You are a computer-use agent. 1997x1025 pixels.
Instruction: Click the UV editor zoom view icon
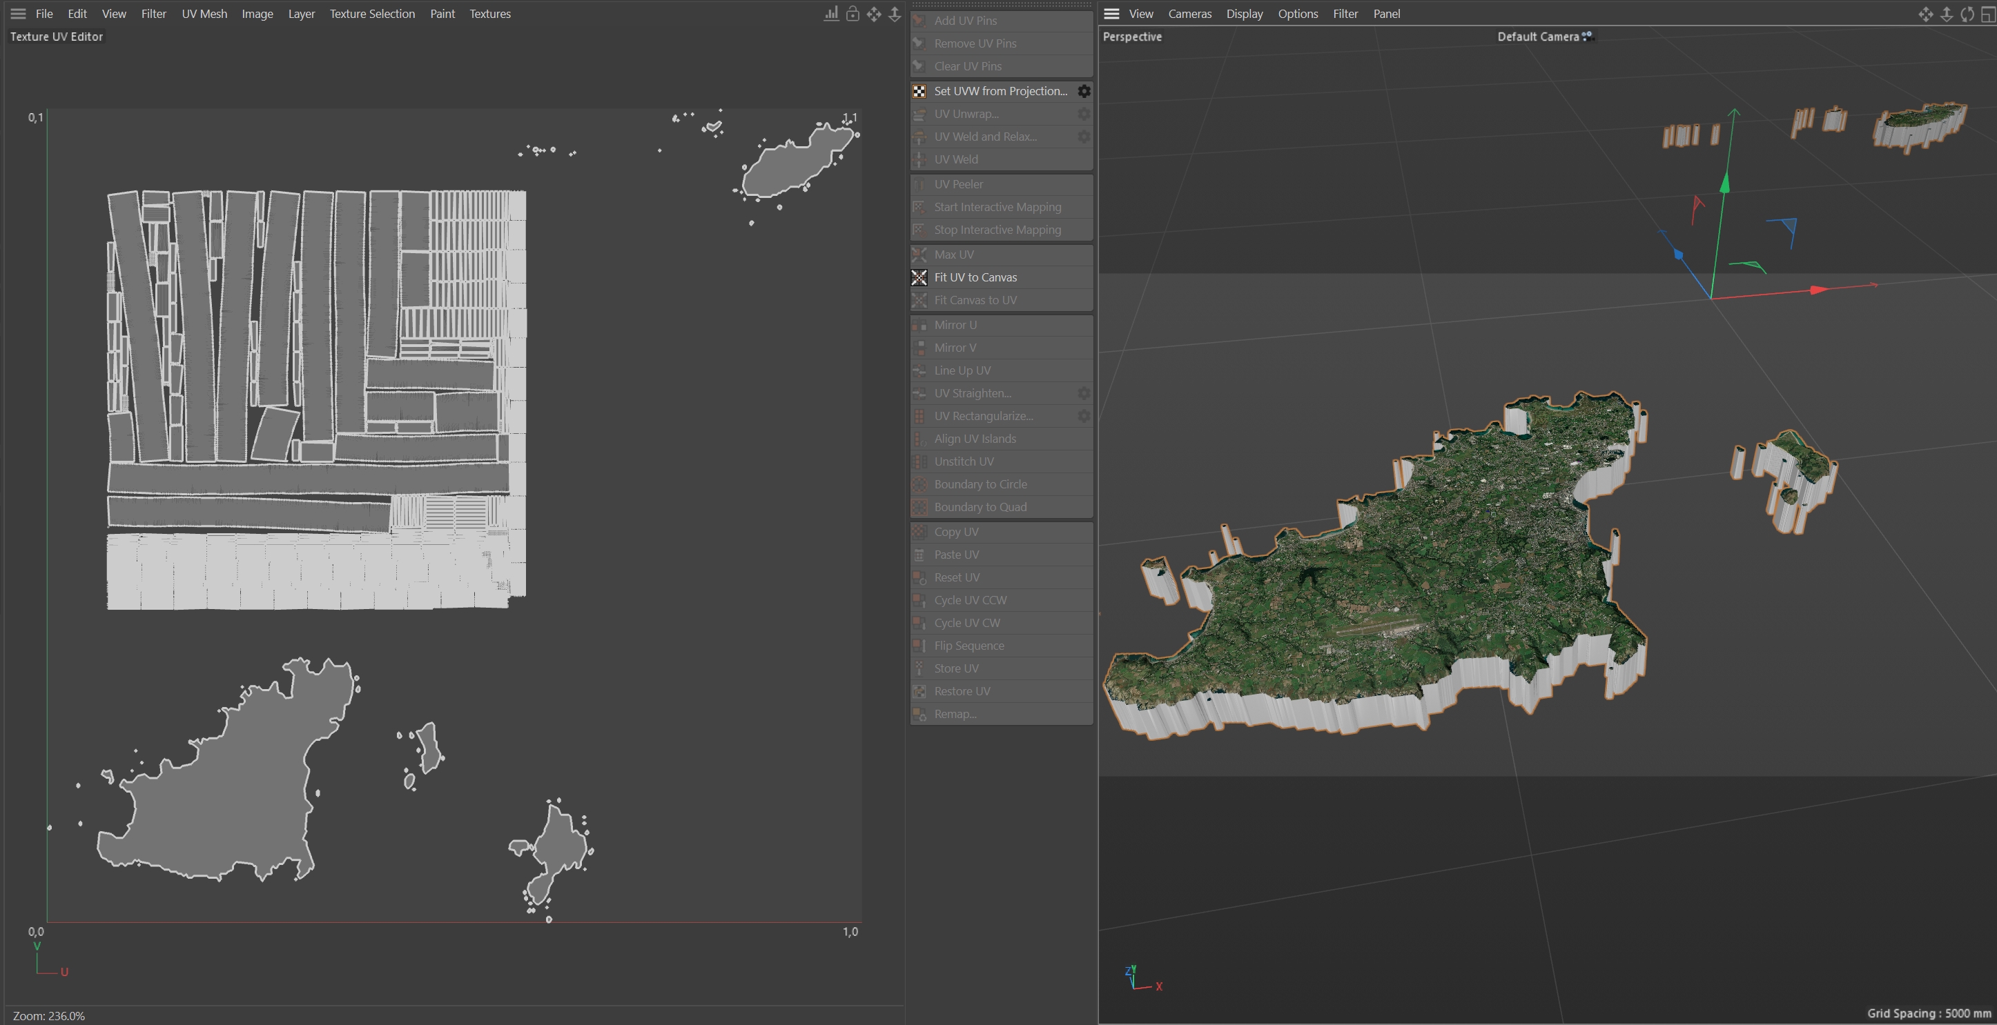point(895,14)
